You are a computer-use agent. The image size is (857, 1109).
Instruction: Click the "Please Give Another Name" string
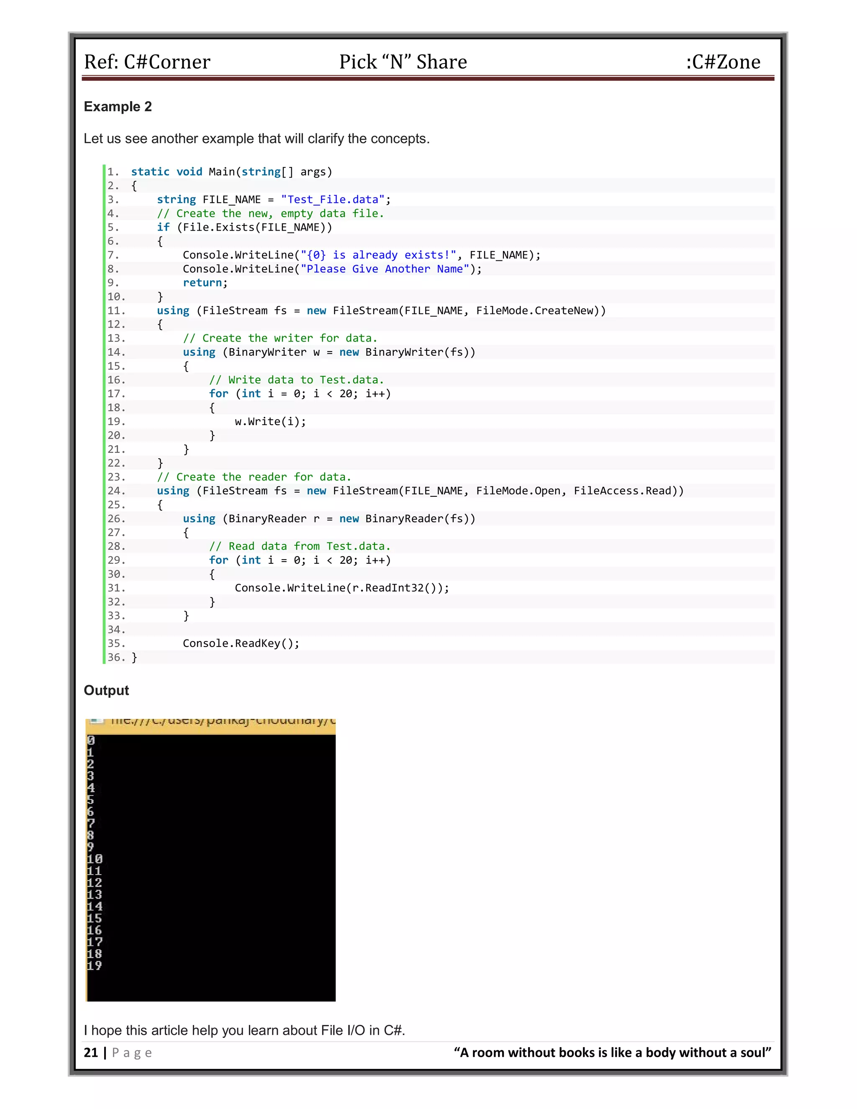click(385, 269)
